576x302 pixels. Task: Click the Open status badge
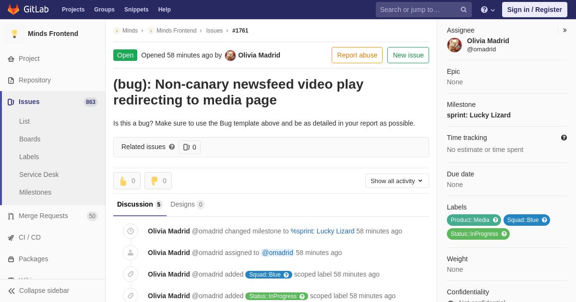pos(125,55)
